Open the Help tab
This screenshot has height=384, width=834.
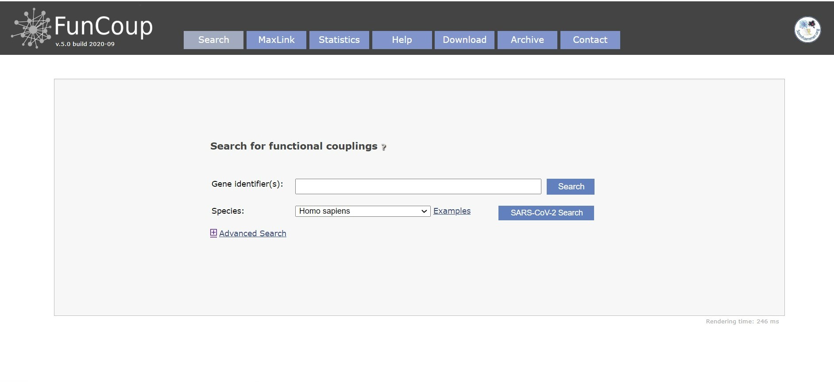(x=402, y=40)
